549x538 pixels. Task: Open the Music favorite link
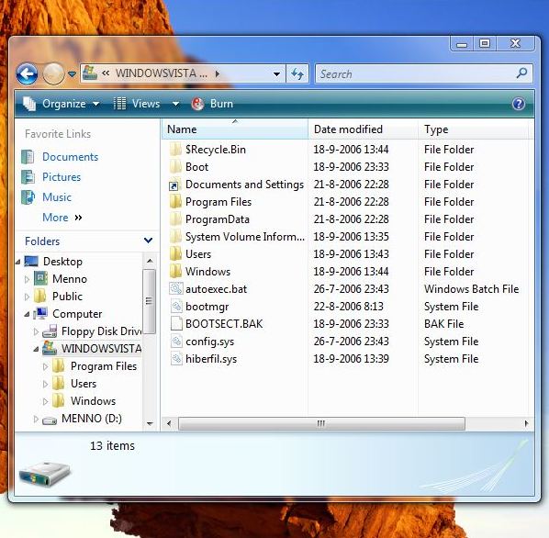(57, 197)
